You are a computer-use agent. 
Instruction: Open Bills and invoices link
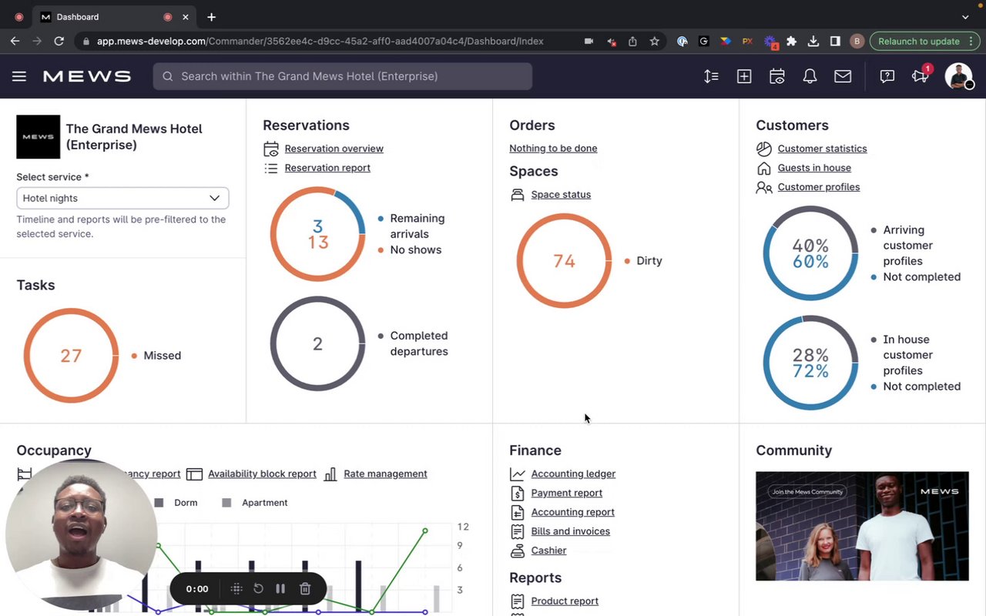570,531
